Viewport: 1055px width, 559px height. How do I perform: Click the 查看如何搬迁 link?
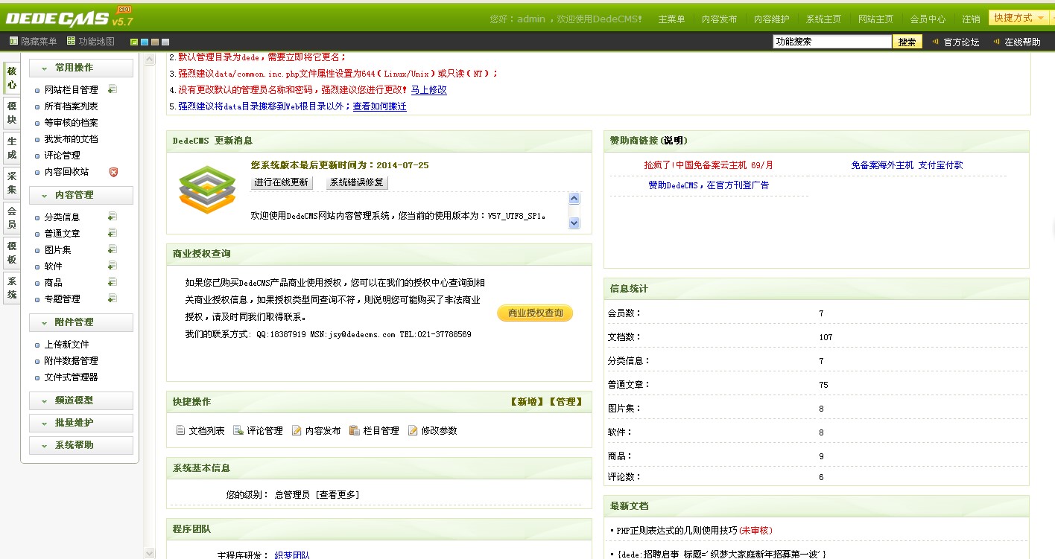[x=380, y=106]
